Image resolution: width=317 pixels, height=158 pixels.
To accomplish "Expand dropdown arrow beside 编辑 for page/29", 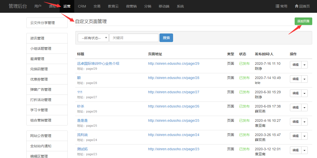I will 304,65.
